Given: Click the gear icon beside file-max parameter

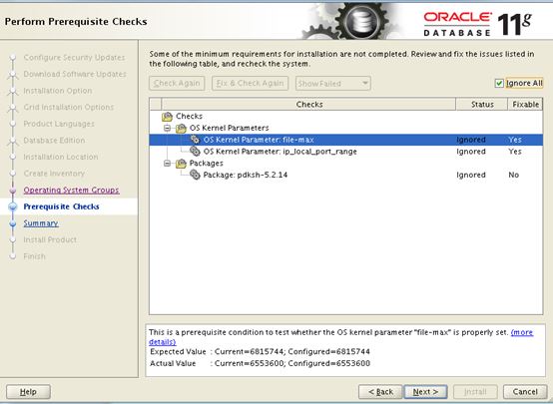Looking at the screenshot, I should [195, 140].
